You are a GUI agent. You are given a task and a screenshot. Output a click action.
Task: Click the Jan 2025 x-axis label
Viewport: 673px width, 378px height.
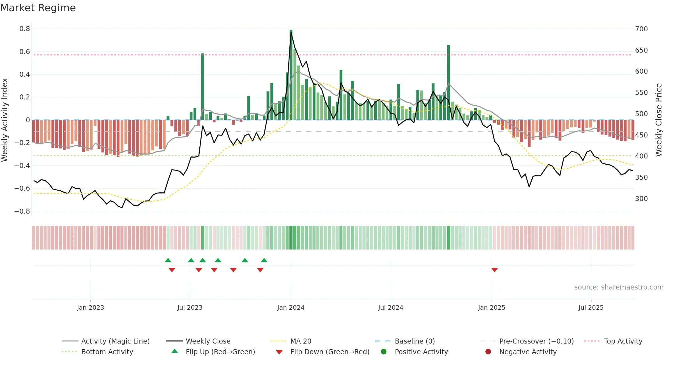pos(492,307)
